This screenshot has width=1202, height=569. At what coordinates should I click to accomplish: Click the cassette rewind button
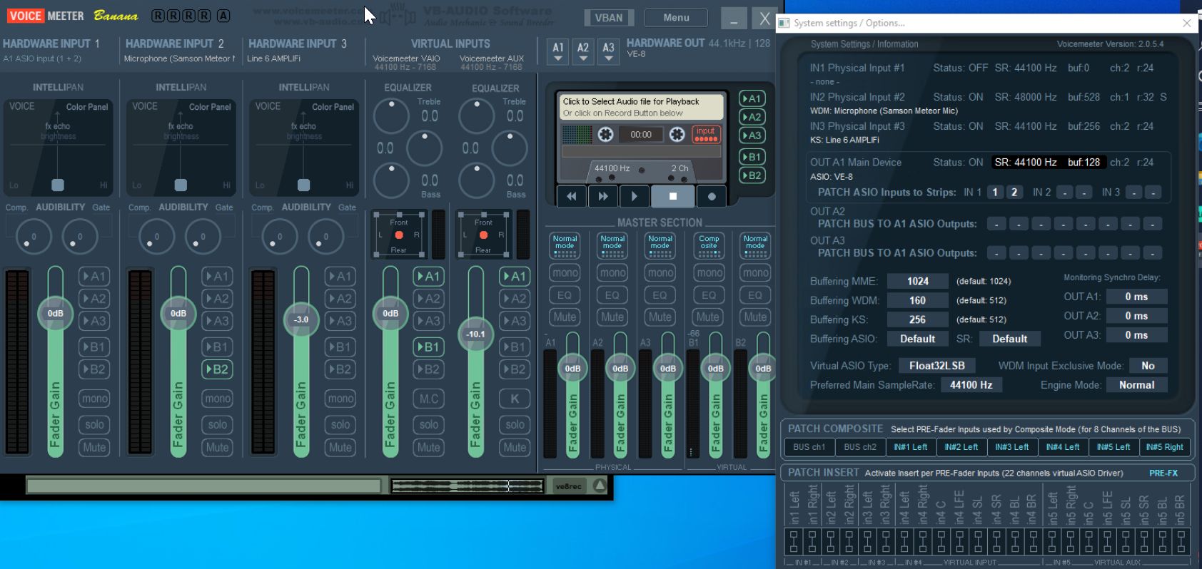click(572, 196)
